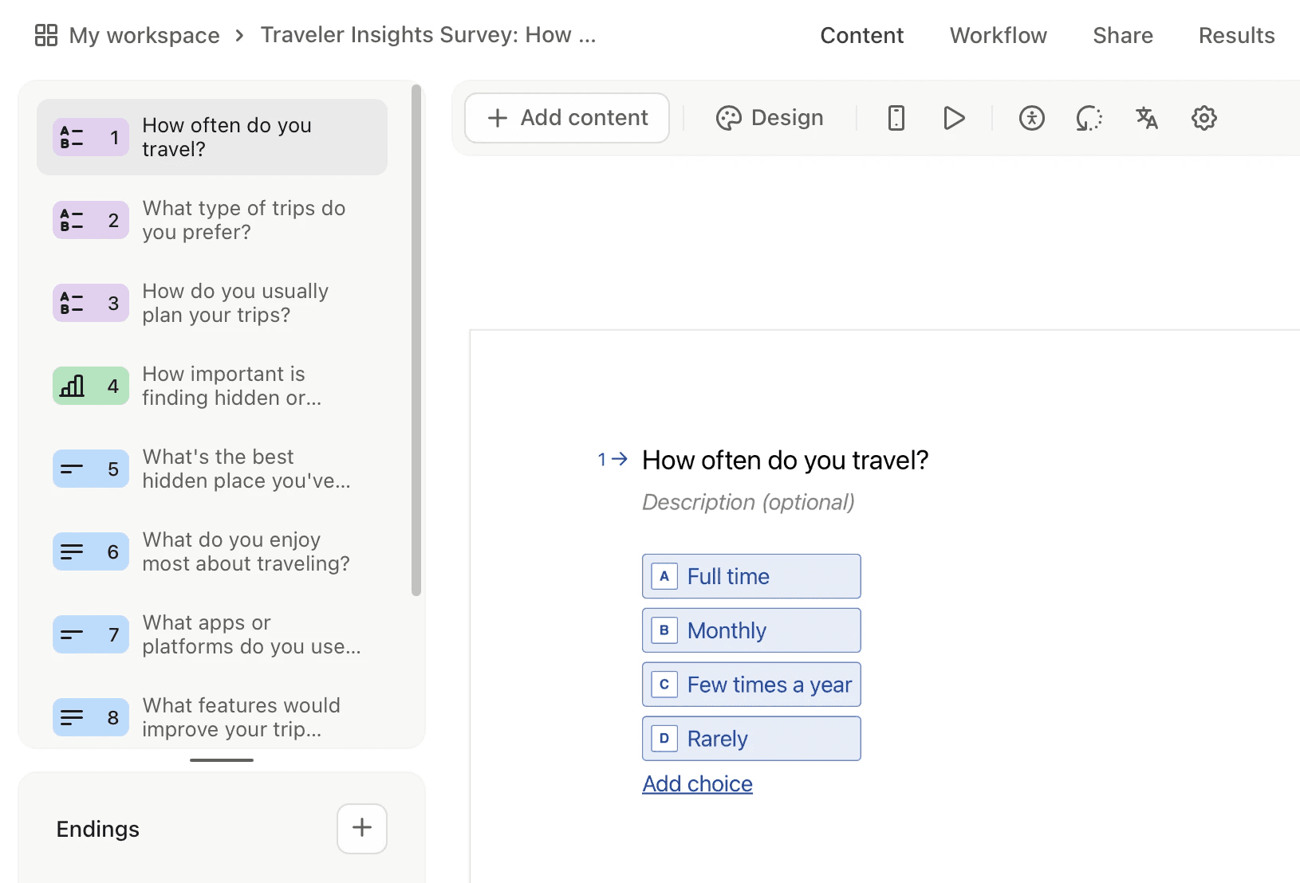This screenshot has width=1300, height=883.
Task: Open form settings gear icon
Action: pos(1203,118)
